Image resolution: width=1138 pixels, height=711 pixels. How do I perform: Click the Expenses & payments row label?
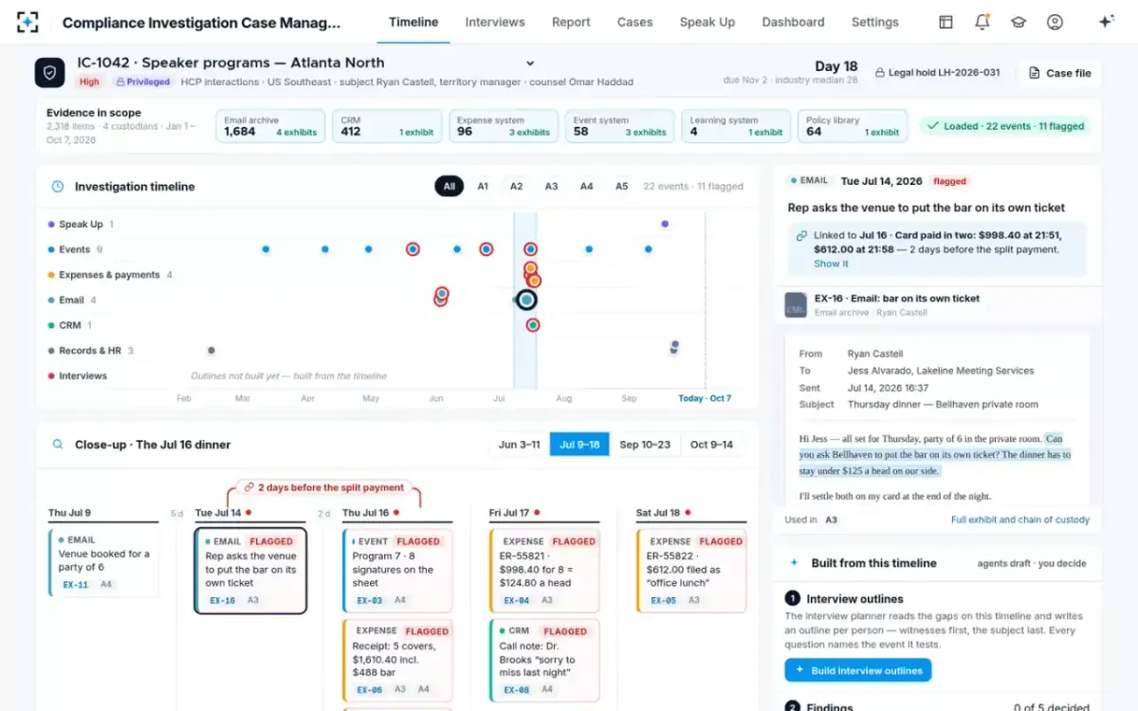pos(109,275)
